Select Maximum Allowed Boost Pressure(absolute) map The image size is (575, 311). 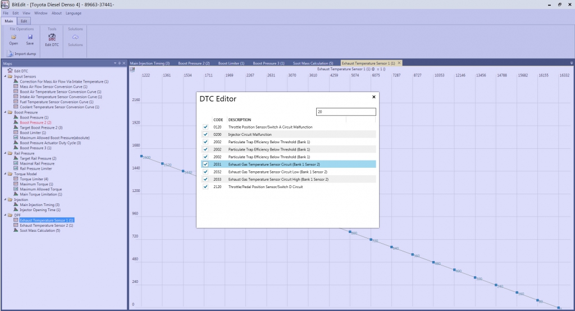coord(54,138)
